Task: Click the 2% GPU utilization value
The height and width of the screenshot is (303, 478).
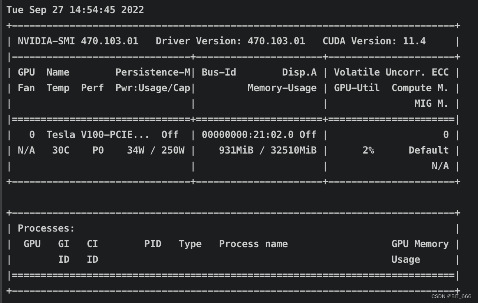Action: coord(368,150)
